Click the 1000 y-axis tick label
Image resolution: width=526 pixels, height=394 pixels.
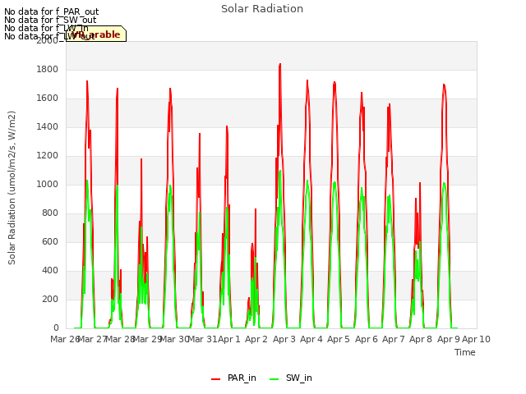pyautogui.click(x=48, y=184)
